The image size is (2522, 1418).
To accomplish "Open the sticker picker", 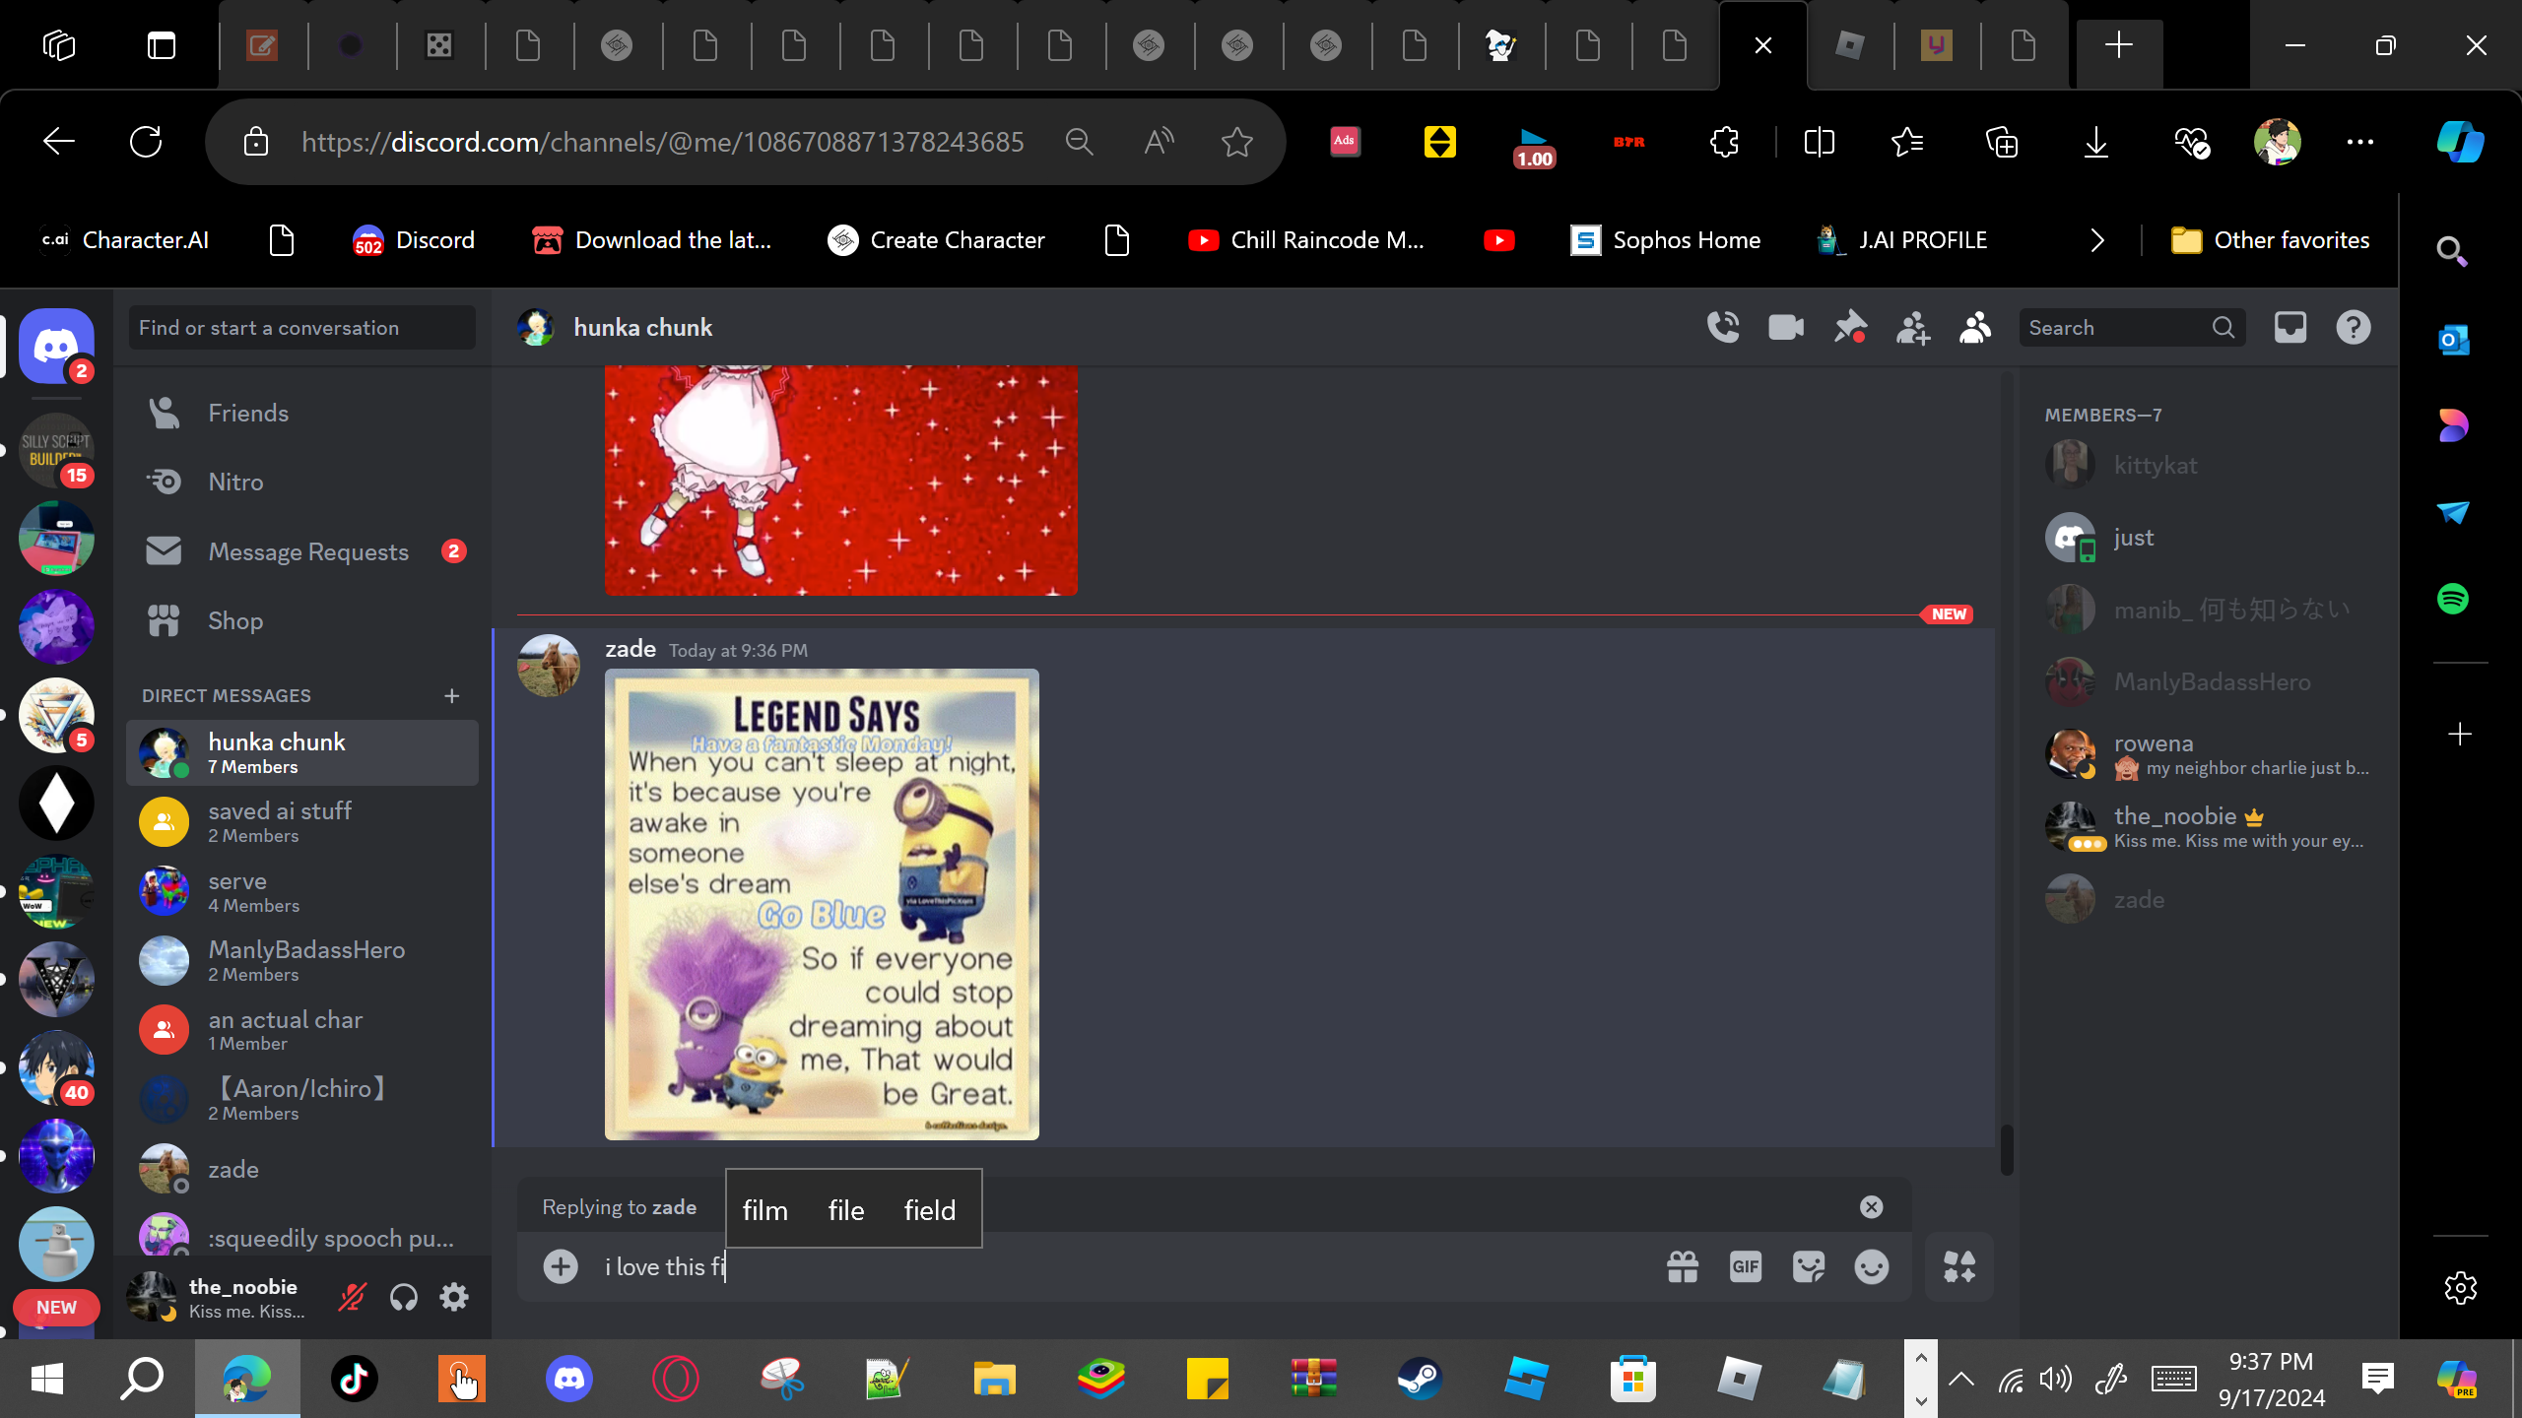I will [x=1809, y=1266].
